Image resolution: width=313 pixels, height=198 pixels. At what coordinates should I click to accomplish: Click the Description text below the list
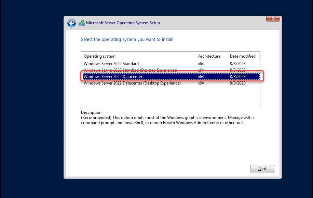pos(167,120)
